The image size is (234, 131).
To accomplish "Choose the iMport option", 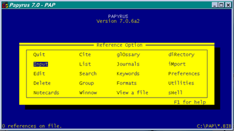I will point(177,64).
